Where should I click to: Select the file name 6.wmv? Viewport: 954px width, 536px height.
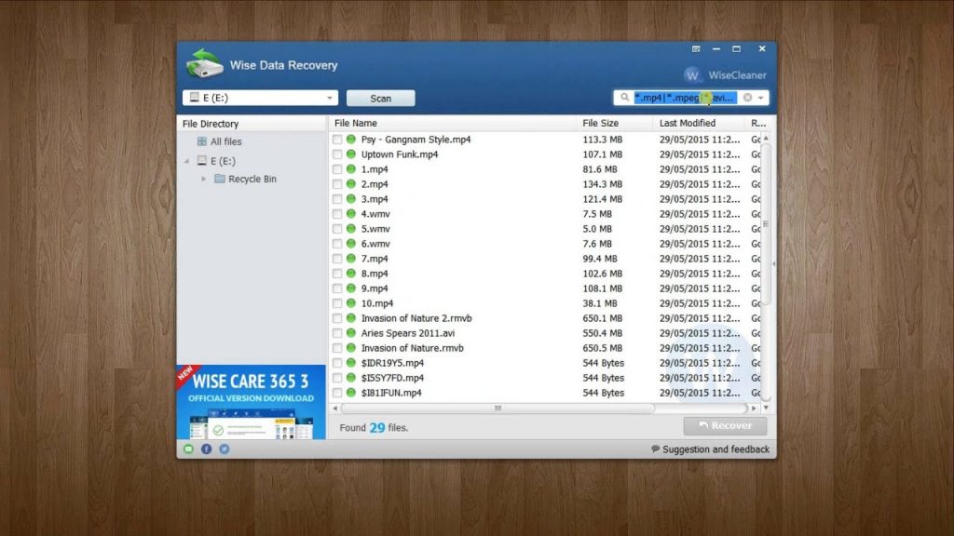(x=375, y=244)
